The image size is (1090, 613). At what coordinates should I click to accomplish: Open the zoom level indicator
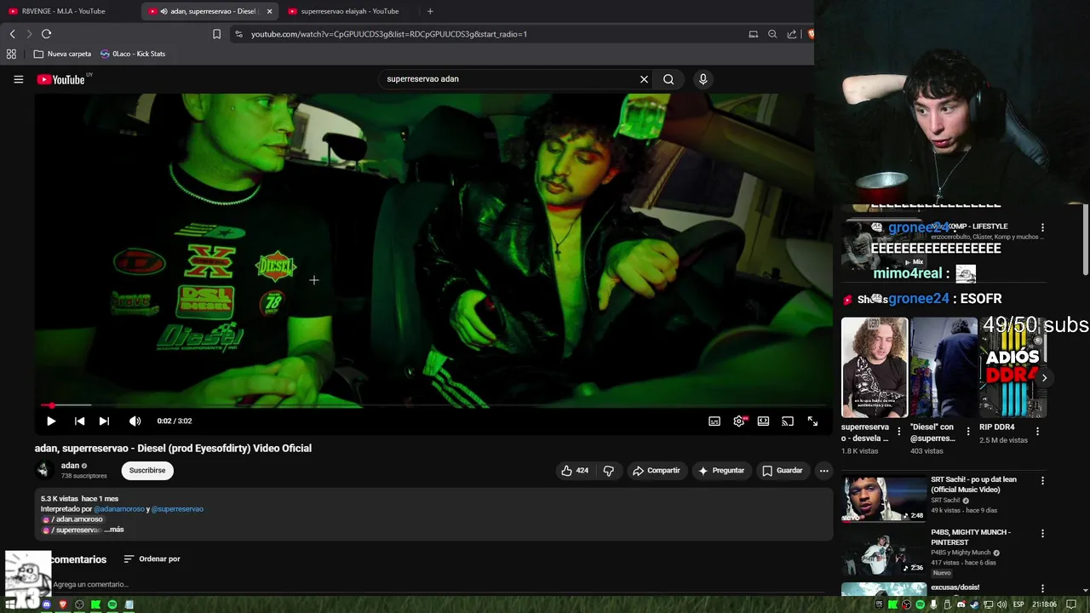click(x=772, y=34)
